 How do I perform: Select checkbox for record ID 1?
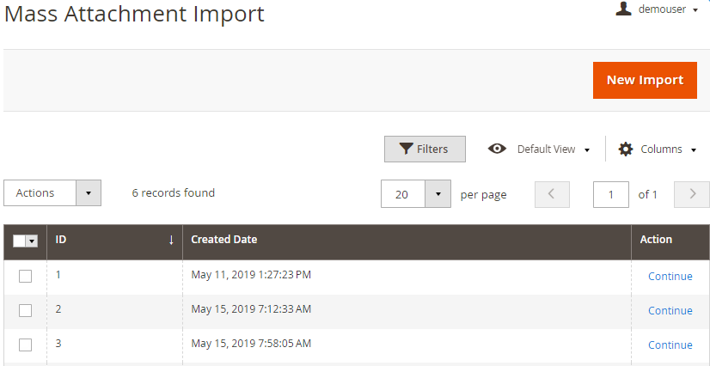click(26, 276)
